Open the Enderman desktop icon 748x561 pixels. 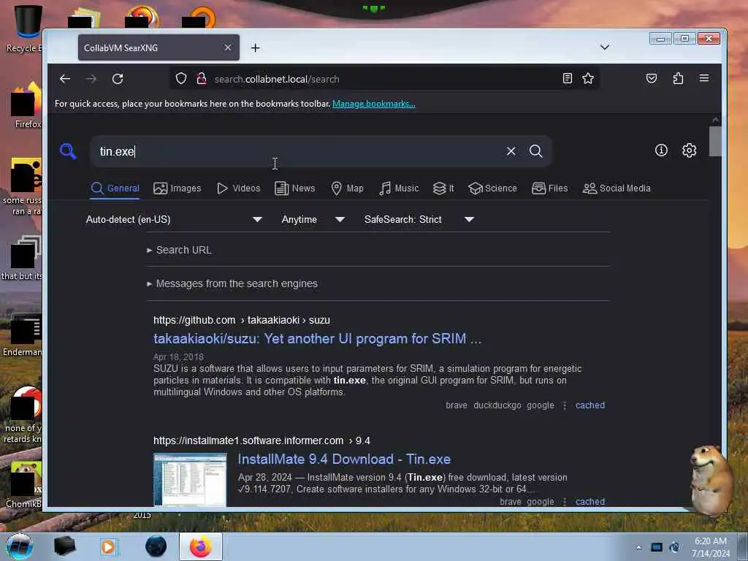[23, 335]
